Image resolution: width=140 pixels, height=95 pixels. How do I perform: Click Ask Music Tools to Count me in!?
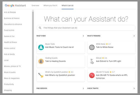tap(59, 47)
